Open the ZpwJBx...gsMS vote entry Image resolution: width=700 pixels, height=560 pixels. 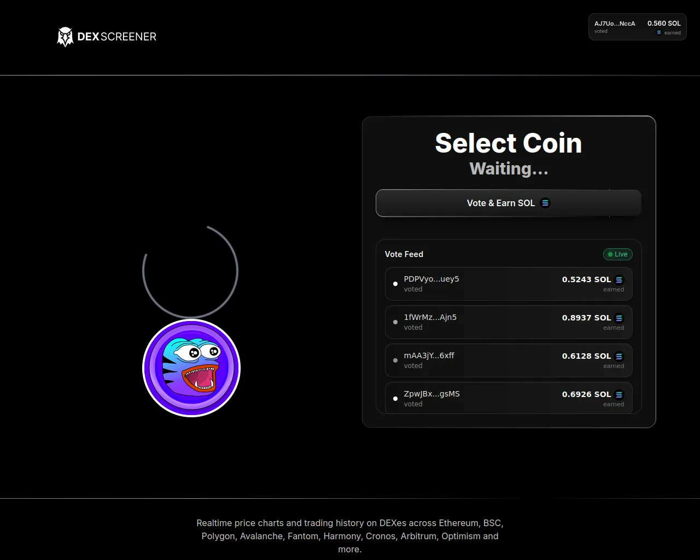[509, 398]
